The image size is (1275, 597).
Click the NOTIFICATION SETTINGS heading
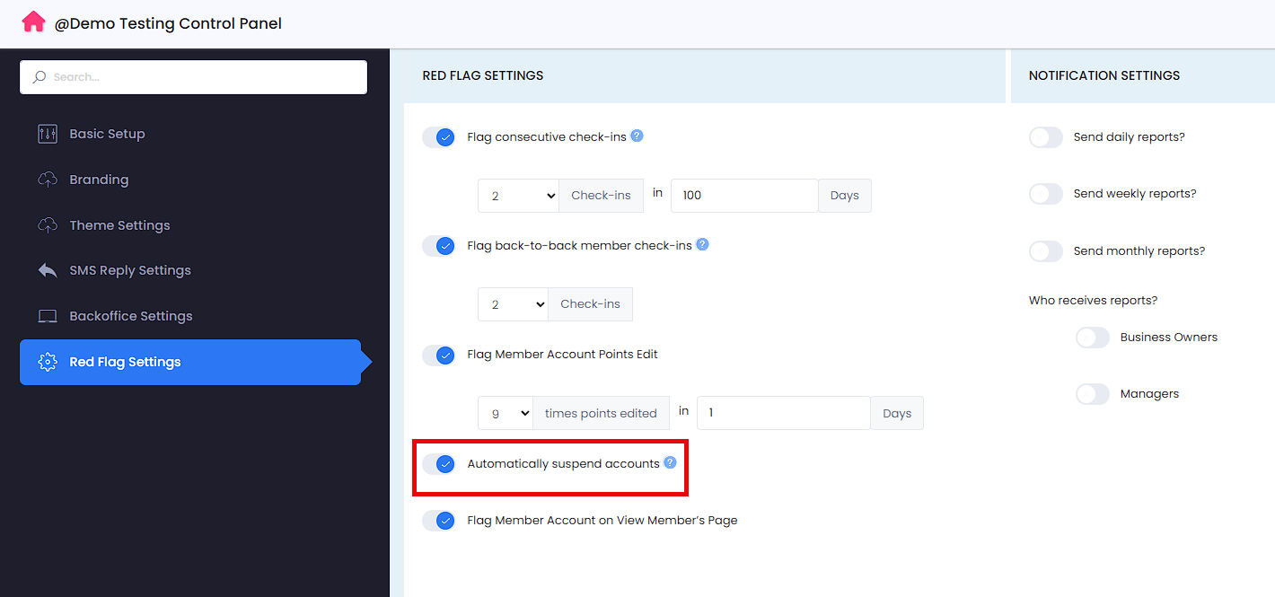pos(1104,75)
